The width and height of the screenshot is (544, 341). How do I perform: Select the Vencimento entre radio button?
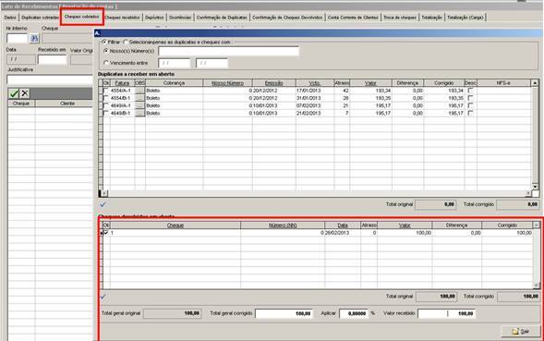(106, 63)
